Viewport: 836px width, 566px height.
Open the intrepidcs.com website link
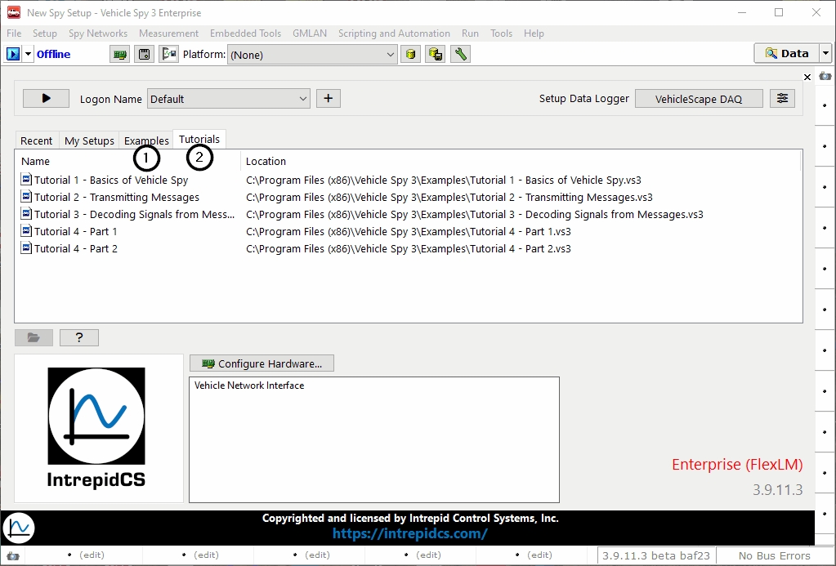pos(409,533)
